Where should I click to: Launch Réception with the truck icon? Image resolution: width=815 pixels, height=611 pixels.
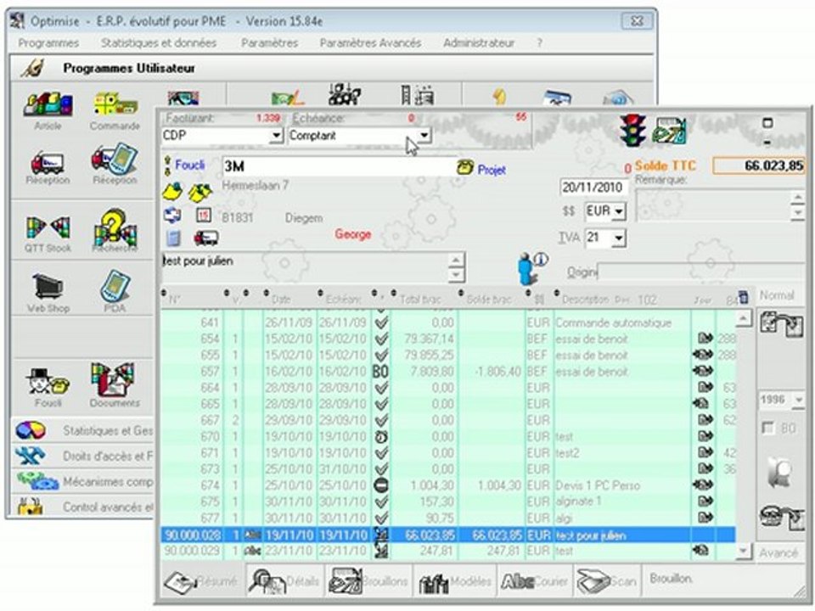pyautogui.click(x=48, y=162)
